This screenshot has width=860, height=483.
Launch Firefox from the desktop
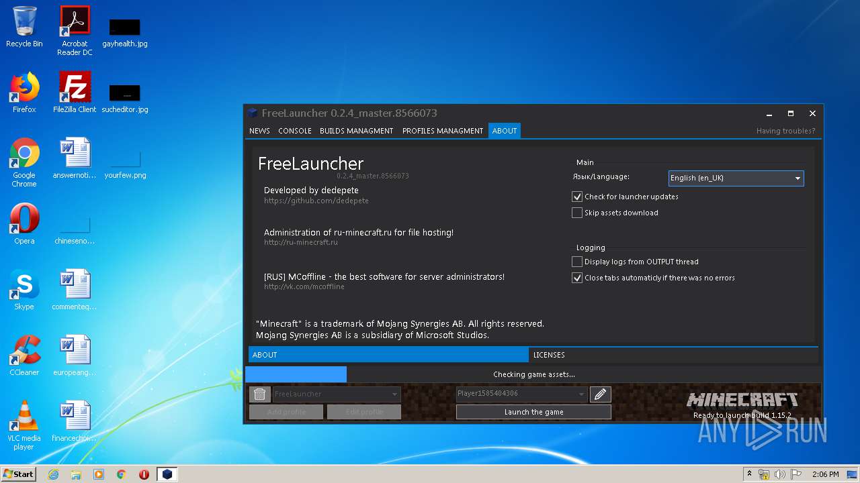pyautogui.click(x=24, y=93)
